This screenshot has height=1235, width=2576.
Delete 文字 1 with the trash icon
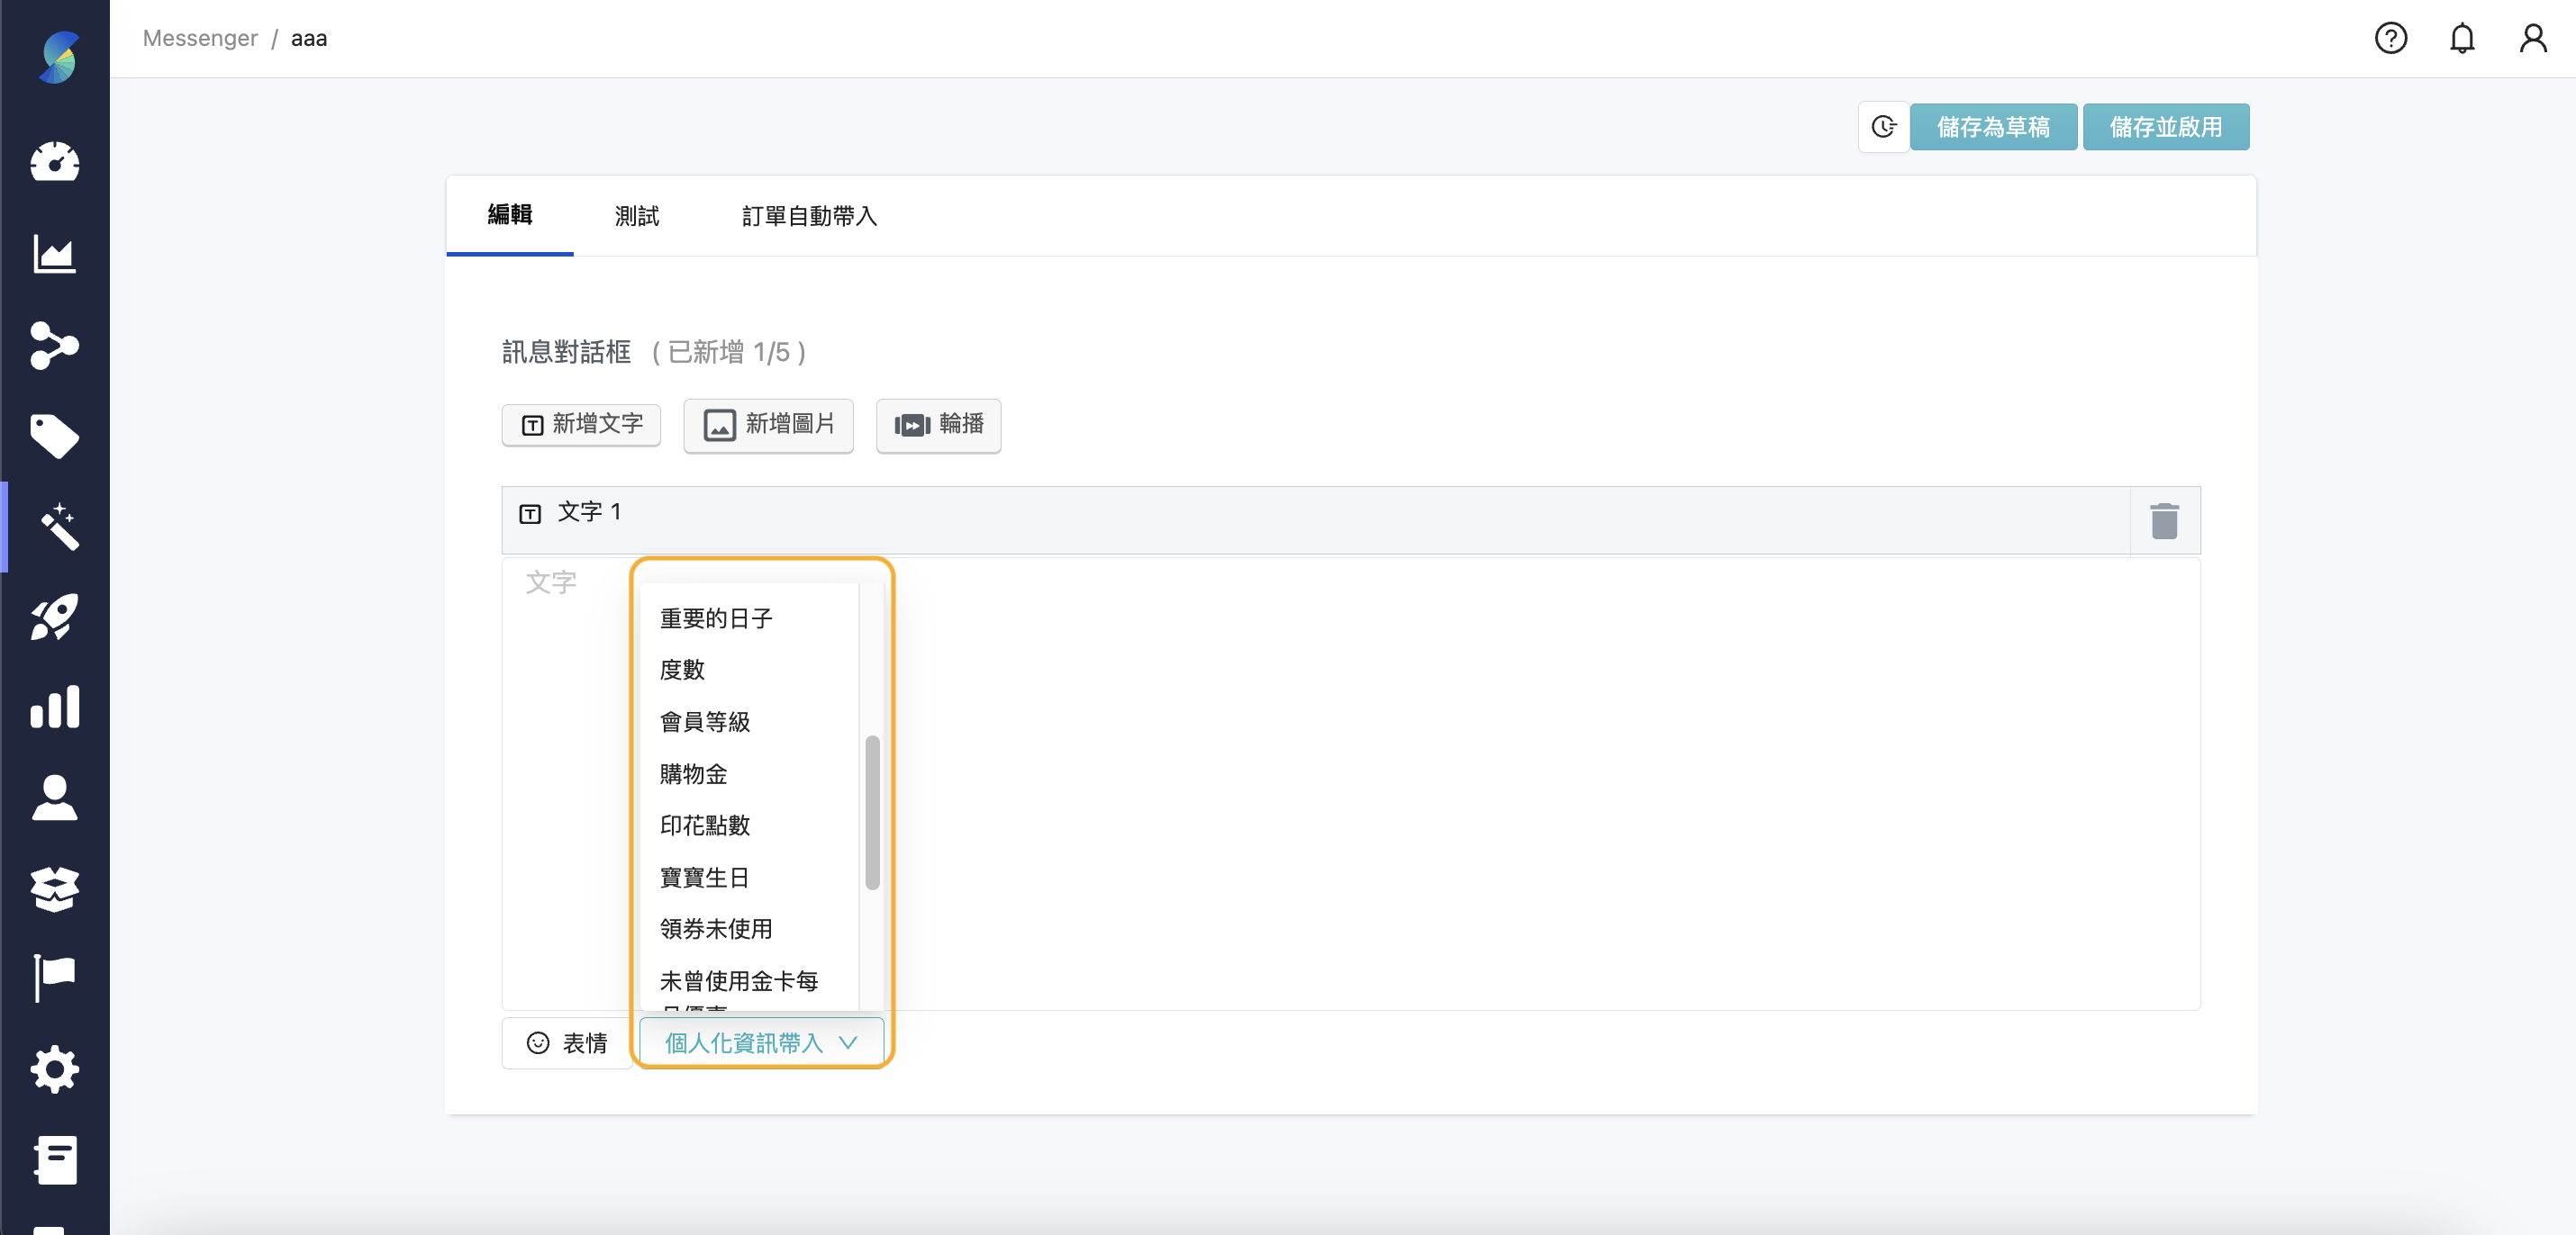pyautogui.click(x=2166, y=519)
